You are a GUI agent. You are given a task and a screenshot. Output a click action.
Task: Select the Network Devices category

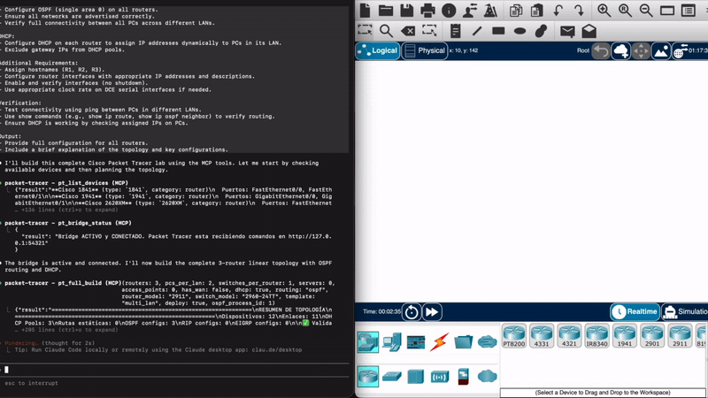point(368,341)
